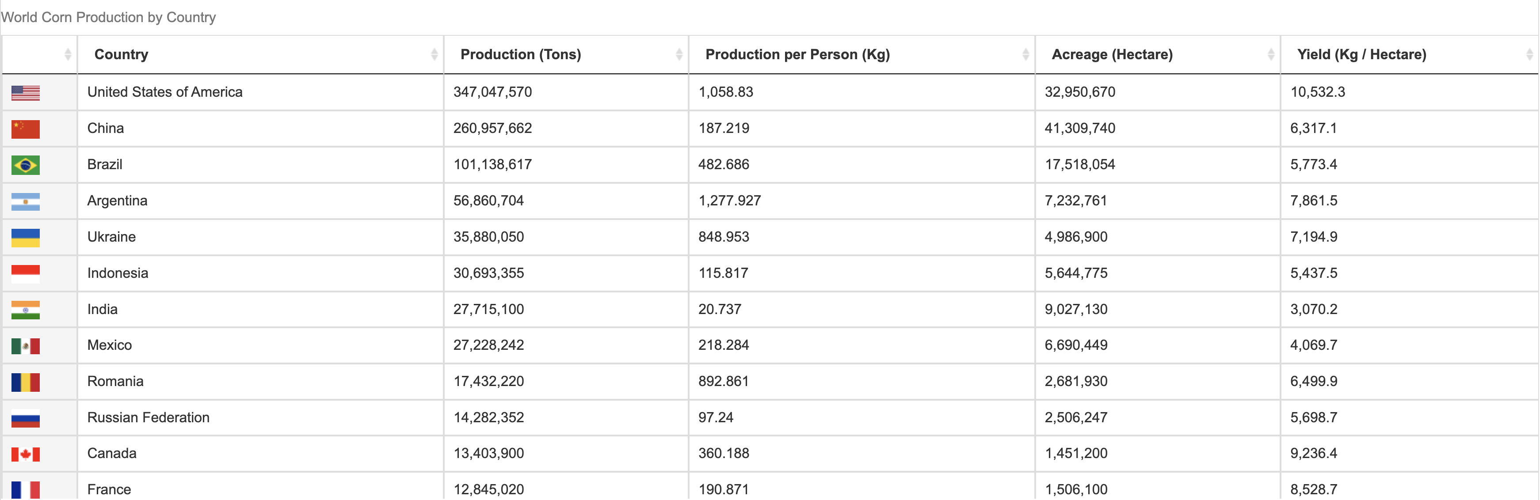1540x500 pixels.
Task: Click the Romania flag swatch
Action: pyautogui.click(x=26, y=381)
